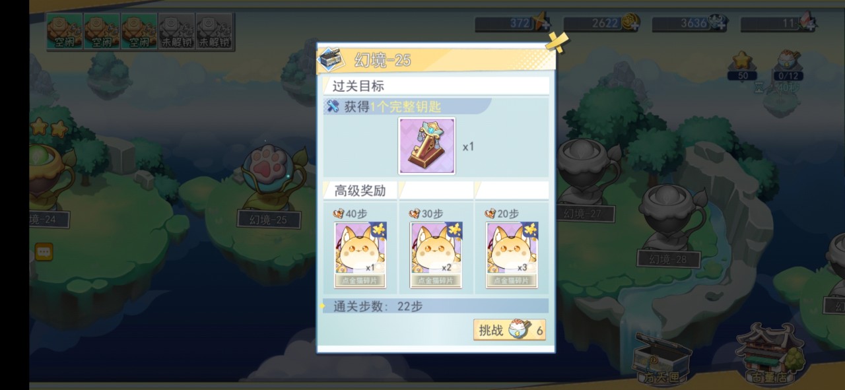Image resolution: width=845 pixels, height=390 pixels.
Task: Open the 20步 点金猫碎片 reward
Action: point(512,254)
